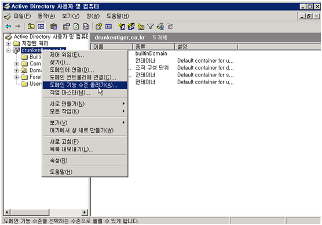Image resolution: width=322 pixels, height=225 pixels.
Task: Open the 보기(V) context submenu
Action: [85, 123]
